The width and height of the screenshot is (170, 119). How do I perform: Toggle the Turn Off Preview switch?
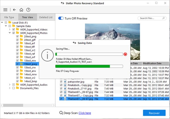pyautogui.click(x=61, y=18)
